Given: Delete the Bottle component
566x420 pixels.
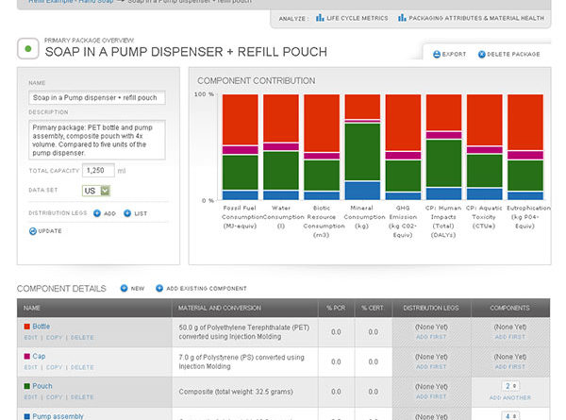Looking at the screenshot, I should [82, 337].
